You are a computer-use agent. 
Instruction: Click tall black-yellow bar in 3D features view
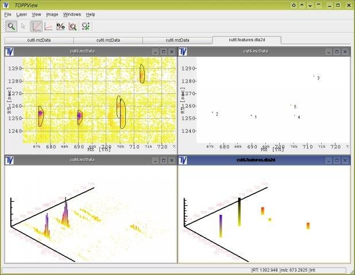[x=240, y=212]
